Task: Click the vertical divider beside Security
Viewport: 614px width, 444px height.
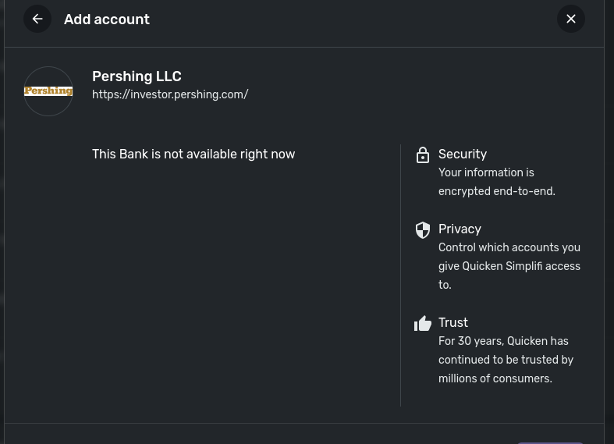Action: coord(400,275)
